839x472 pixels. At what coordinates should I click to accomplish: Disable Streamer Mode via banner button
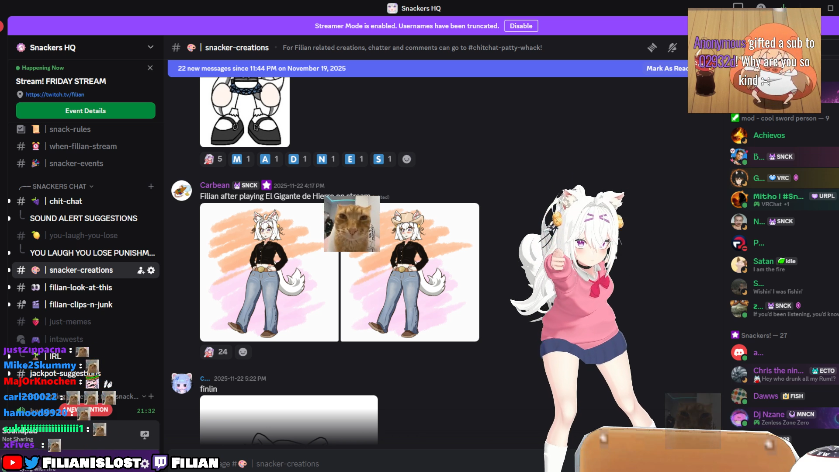coord(521,26)
